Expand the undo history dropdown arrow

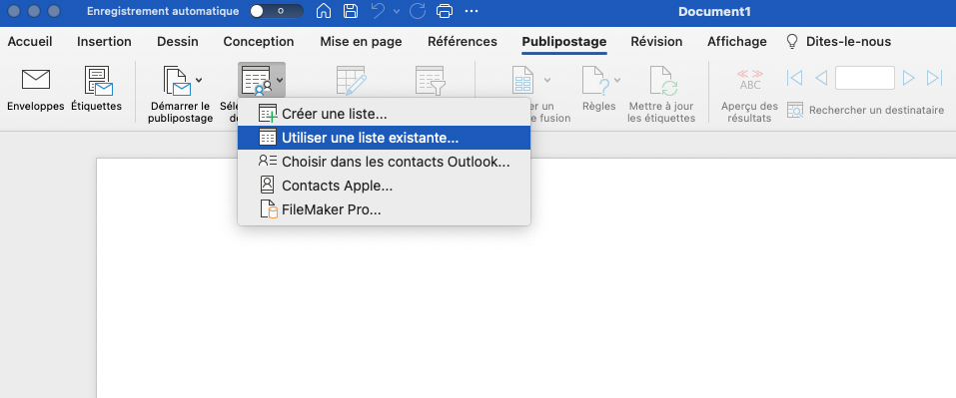point(397,11)
